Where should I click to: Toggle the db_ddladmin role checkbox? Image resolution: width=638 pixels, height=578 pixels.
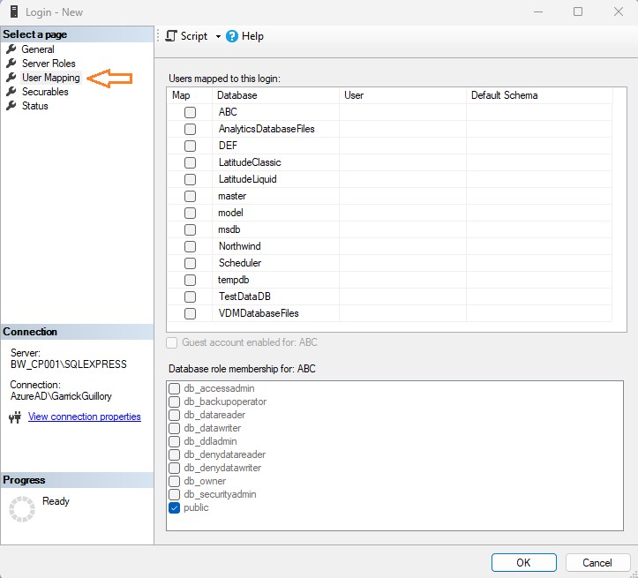174,441
